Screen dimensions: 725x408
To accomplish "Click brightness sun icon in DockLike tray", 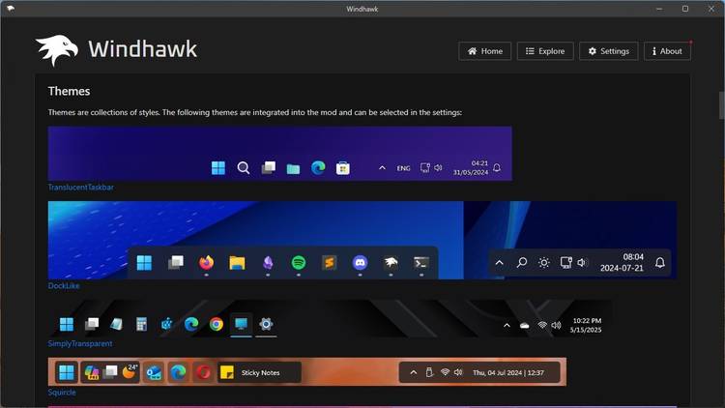I will pyautogui.click(x=543, y=263).
